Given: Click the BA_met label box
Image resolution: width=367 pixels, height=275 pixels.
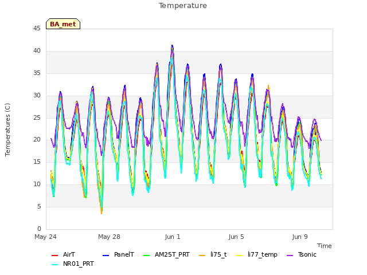Looking at the screenshot, I should point(63,24).
